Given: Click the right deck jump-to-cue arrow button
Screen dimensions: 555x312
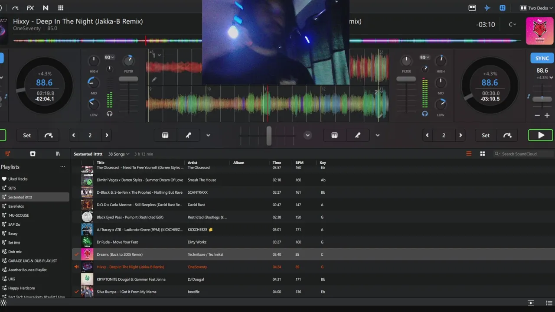Looking at the screenshot, I should click(x=507, y=135).
